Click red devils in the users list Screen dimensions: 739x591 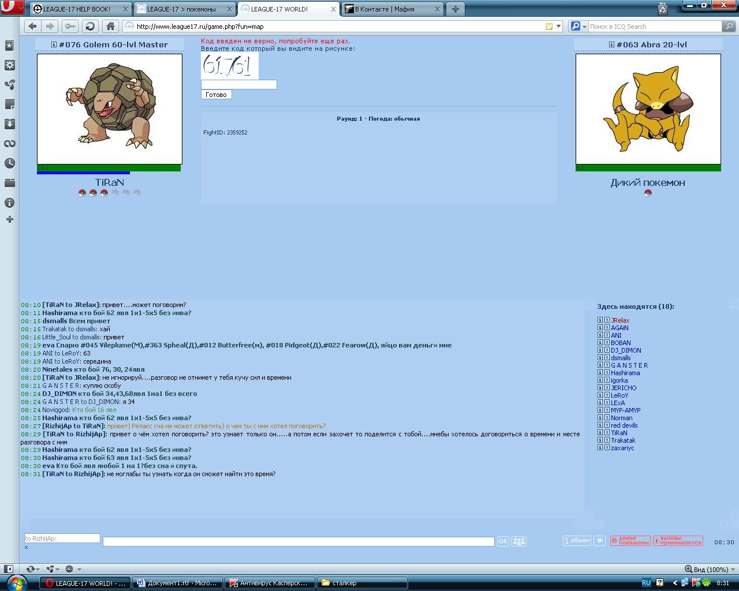[x=624, y=425]
